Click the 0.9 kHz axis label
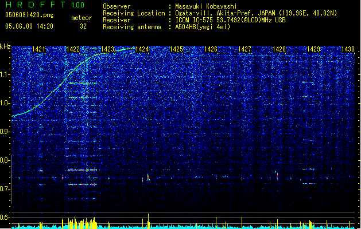361x229 pixels. coord(5,132)
